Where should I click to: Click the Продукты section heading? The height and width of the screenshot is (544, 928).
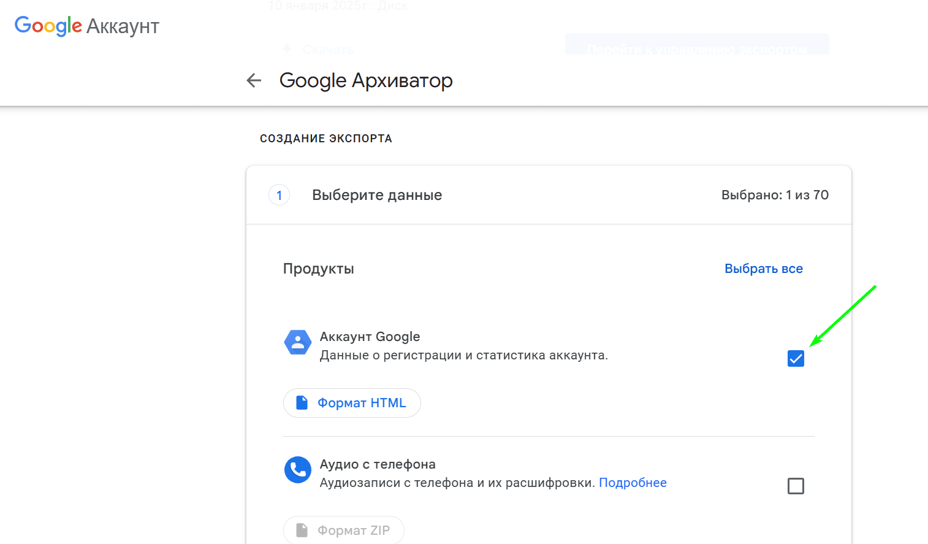(318, 269)
